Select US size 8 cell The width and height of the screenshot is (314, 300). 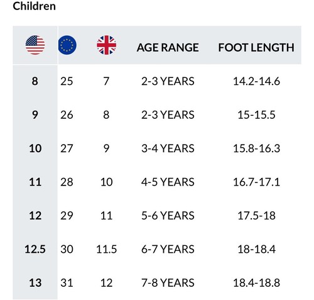(35, 81)
